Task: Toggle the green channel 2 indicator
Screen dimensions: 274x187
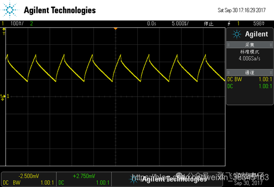Action: pyautogui.click(x=31, y=23)
